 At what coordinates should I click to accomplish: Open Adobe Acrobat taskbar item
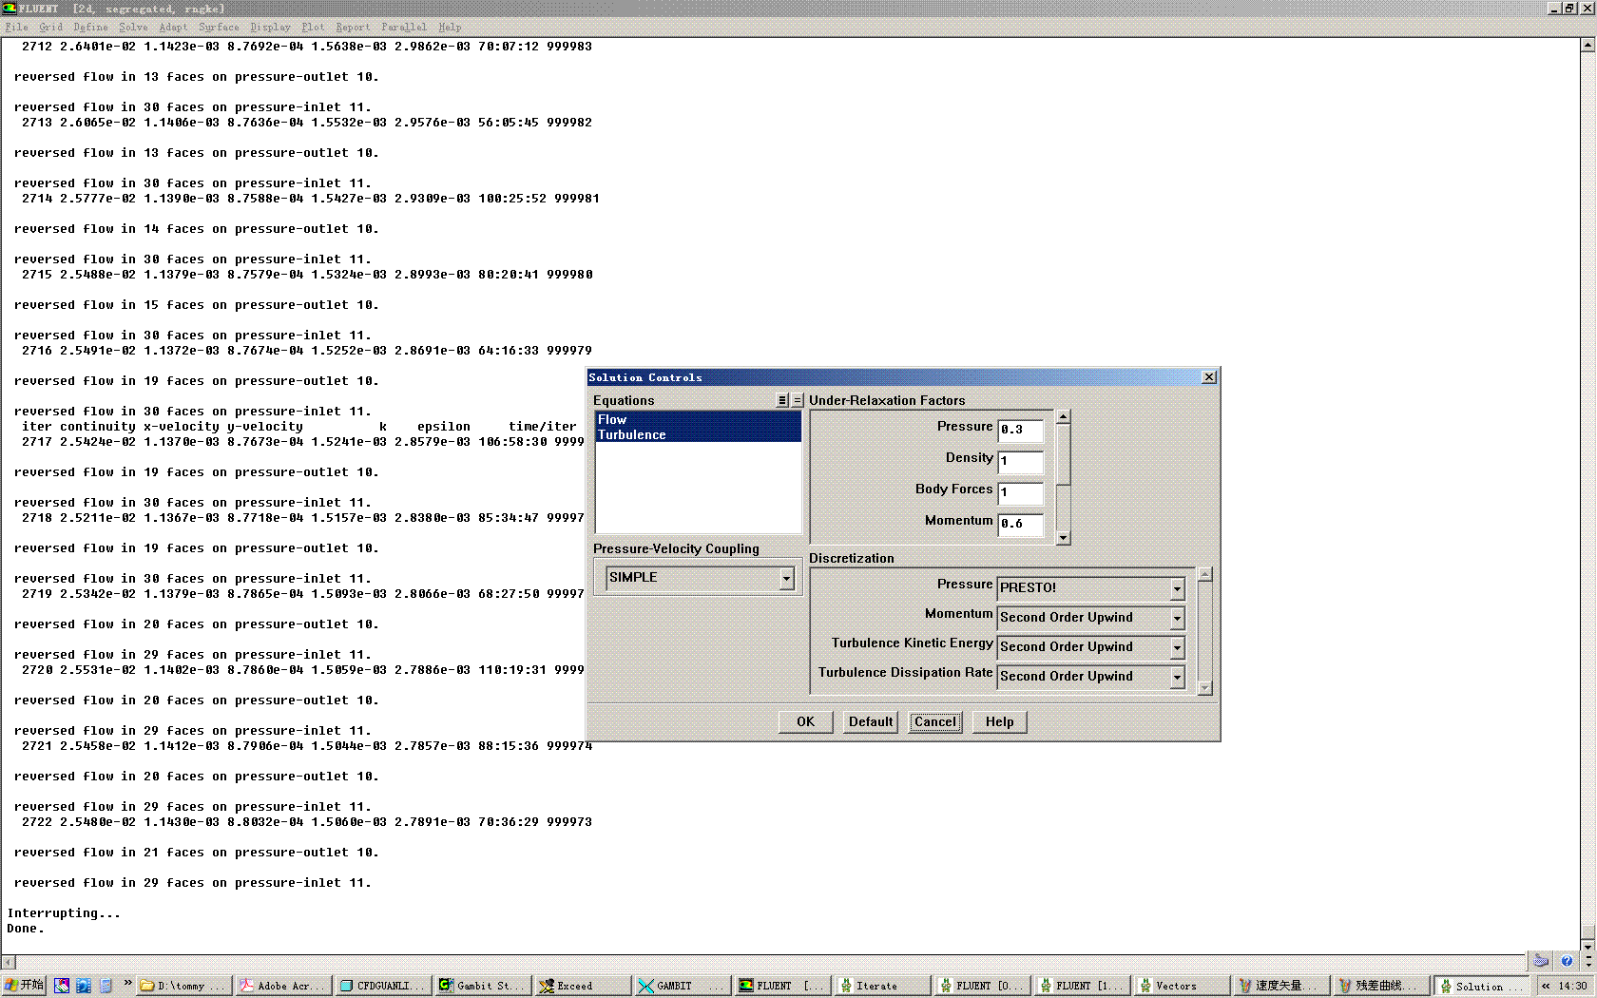pyautogui.click(x=282, y=986)
